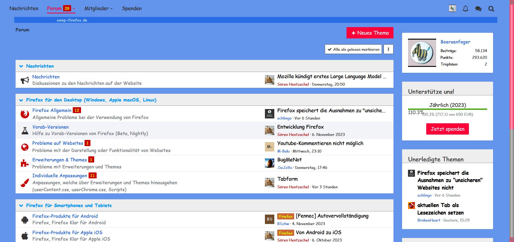Click globe icon beside Probleme auf Websites
This screenshot has height=242, width=514.
click(x=25, y=147)
